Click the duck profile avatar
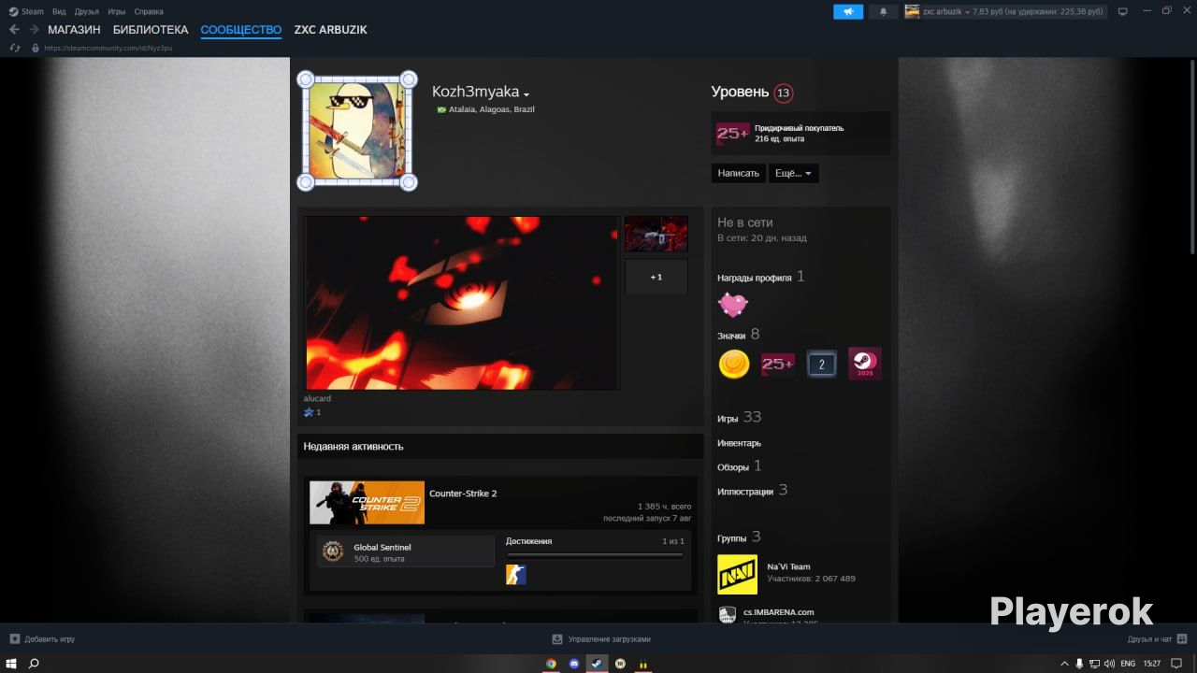Image resolution: width=1197 pixels, height=673 pixels. pyautogui.click(x=357, y=131)
